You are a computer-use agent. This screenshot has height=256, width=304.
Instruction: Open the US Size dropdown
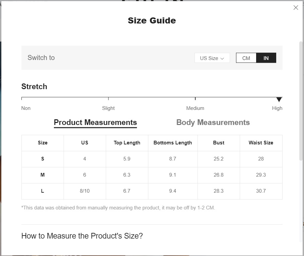tap(212, 58)
